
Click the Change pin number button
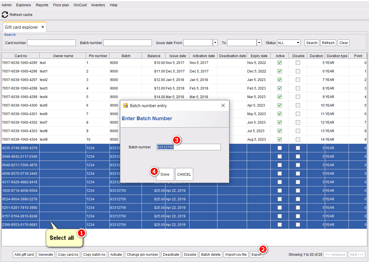pyautogui.click(x=142, y=255)
